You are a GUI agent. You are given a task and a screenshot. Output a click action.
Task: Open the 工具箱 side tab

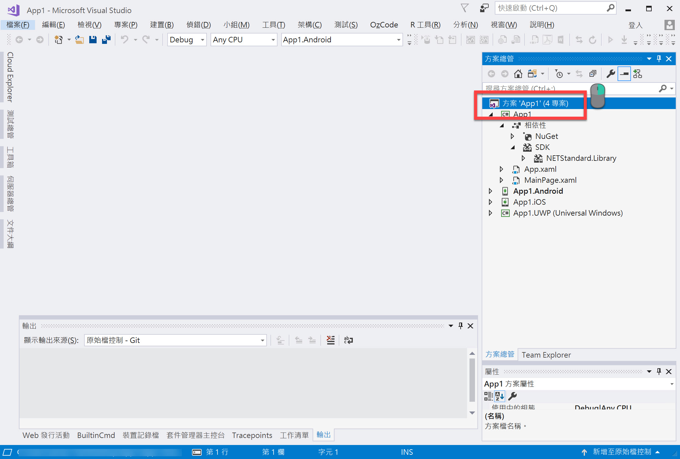tap(10, 157)
